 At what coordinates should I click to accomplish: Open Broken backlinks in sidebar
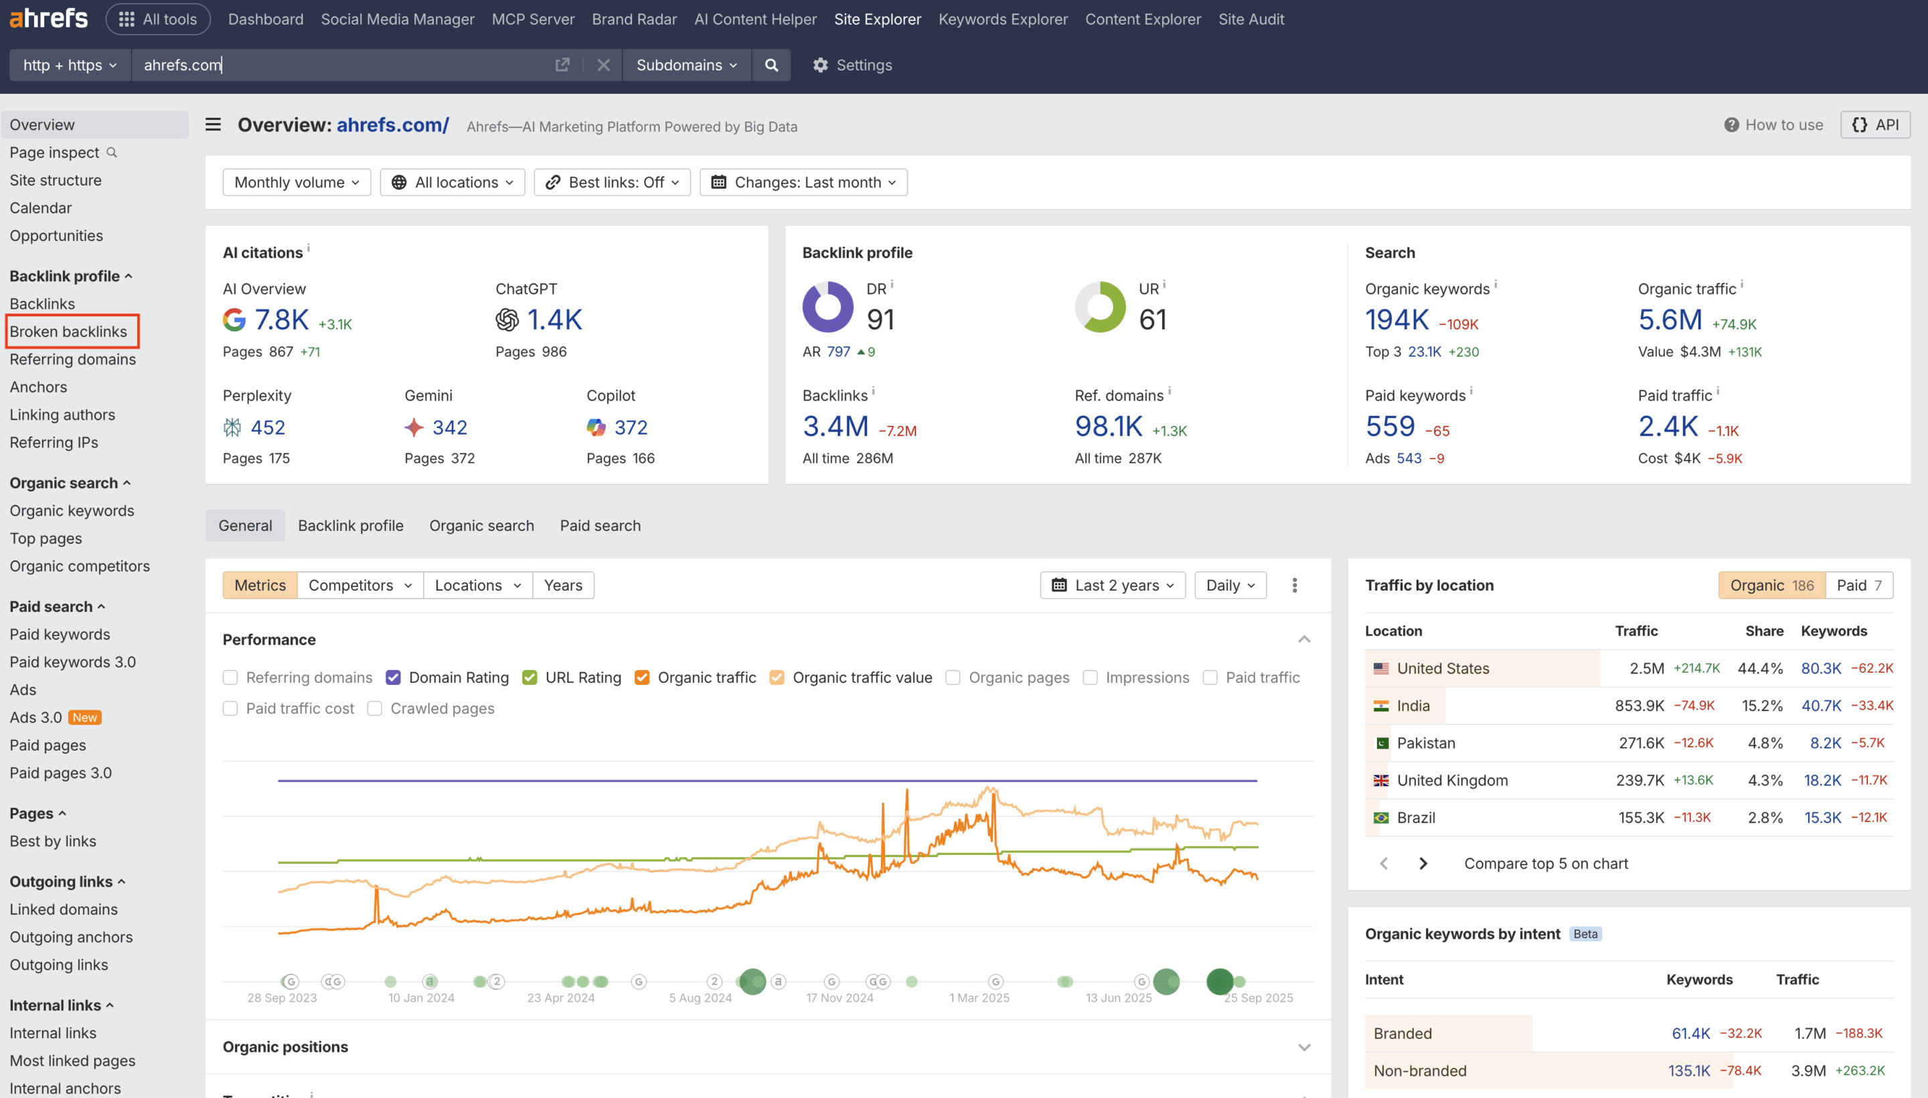(x=68, y=332)
